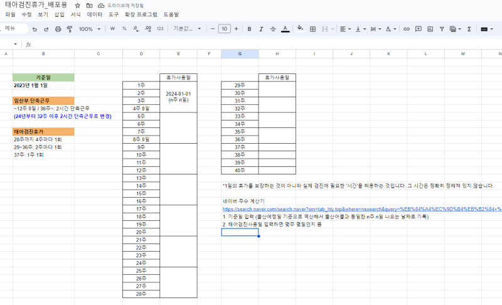Open horizontal align dropdown
Screen dimensions: 502x305
coord(345,29)
